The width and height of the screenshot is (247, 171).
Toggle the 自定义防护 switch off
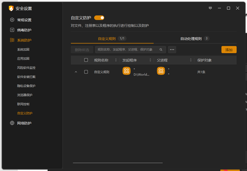tap(99, 18)
